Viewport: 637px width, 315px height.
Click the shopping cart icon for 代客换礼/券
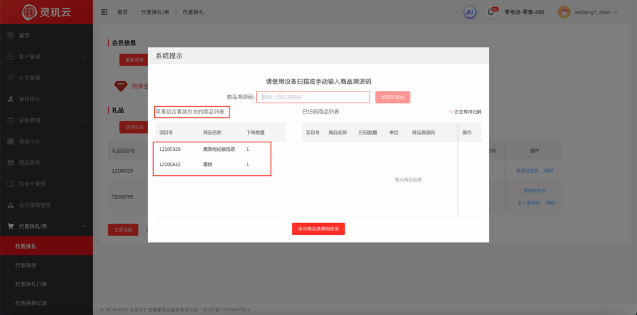click(11, 226)
